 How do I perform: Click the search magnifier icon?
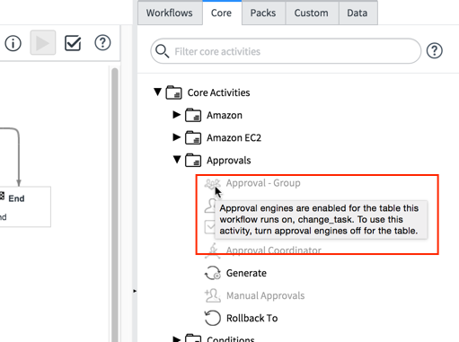(163, 51)
